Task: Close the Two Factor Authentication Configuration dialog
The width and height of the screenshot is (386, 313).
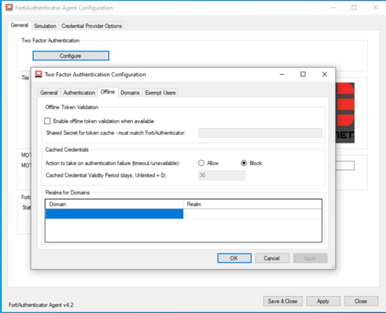Action: pyautogui.click(x=324, y=74)
